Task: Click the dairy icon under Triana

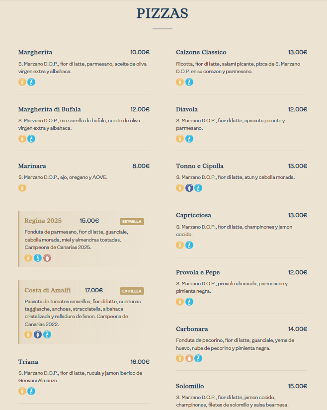Action: click(x=31, y=391)
